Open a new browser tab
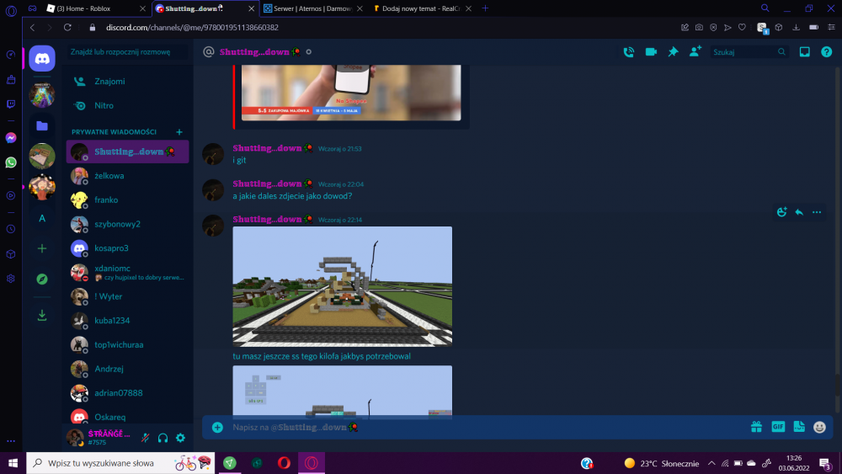842x474 pixels. (485, 8)
